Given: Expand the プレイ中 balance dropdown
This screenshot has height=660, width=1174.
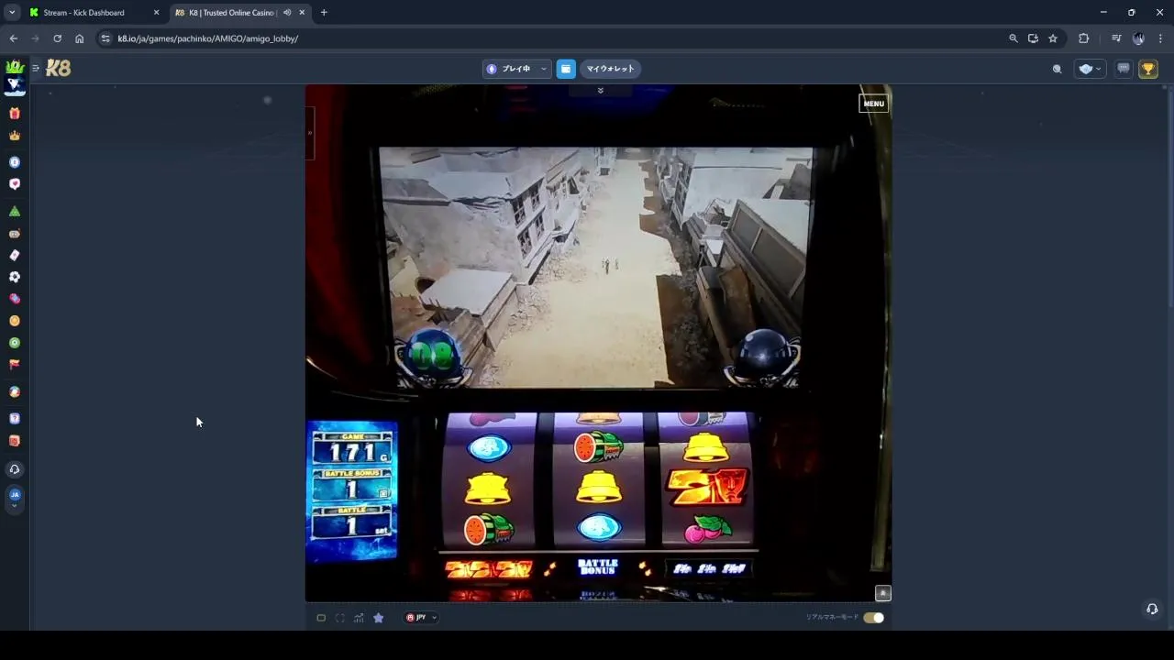Looking at the screenshot, I should pos(516,69).
